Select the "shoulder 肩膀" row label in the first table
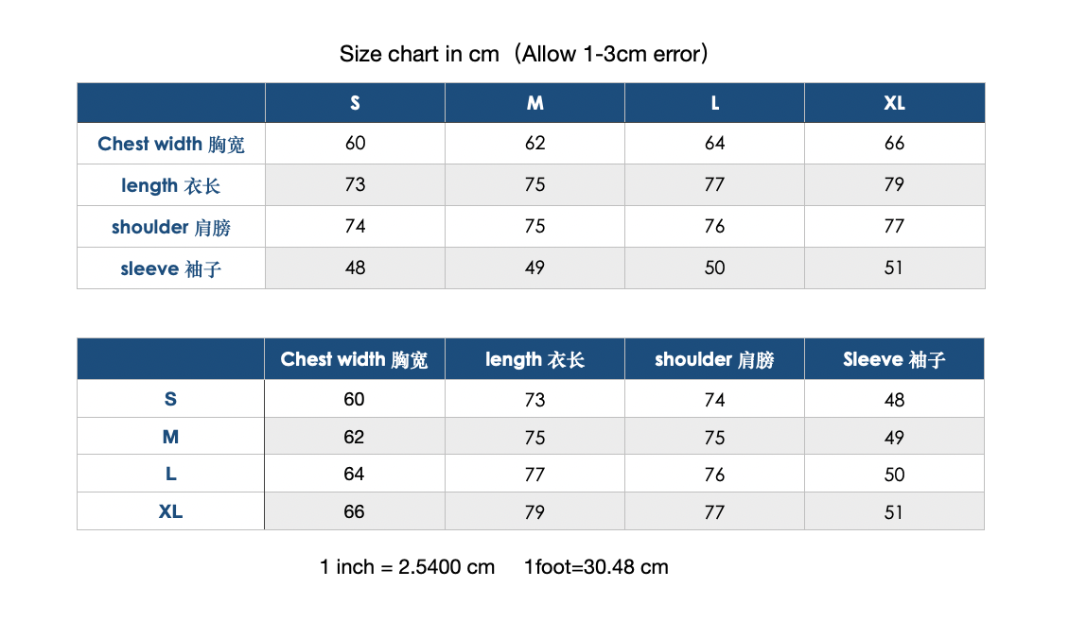1069x622 pixels. pos(171,227)
